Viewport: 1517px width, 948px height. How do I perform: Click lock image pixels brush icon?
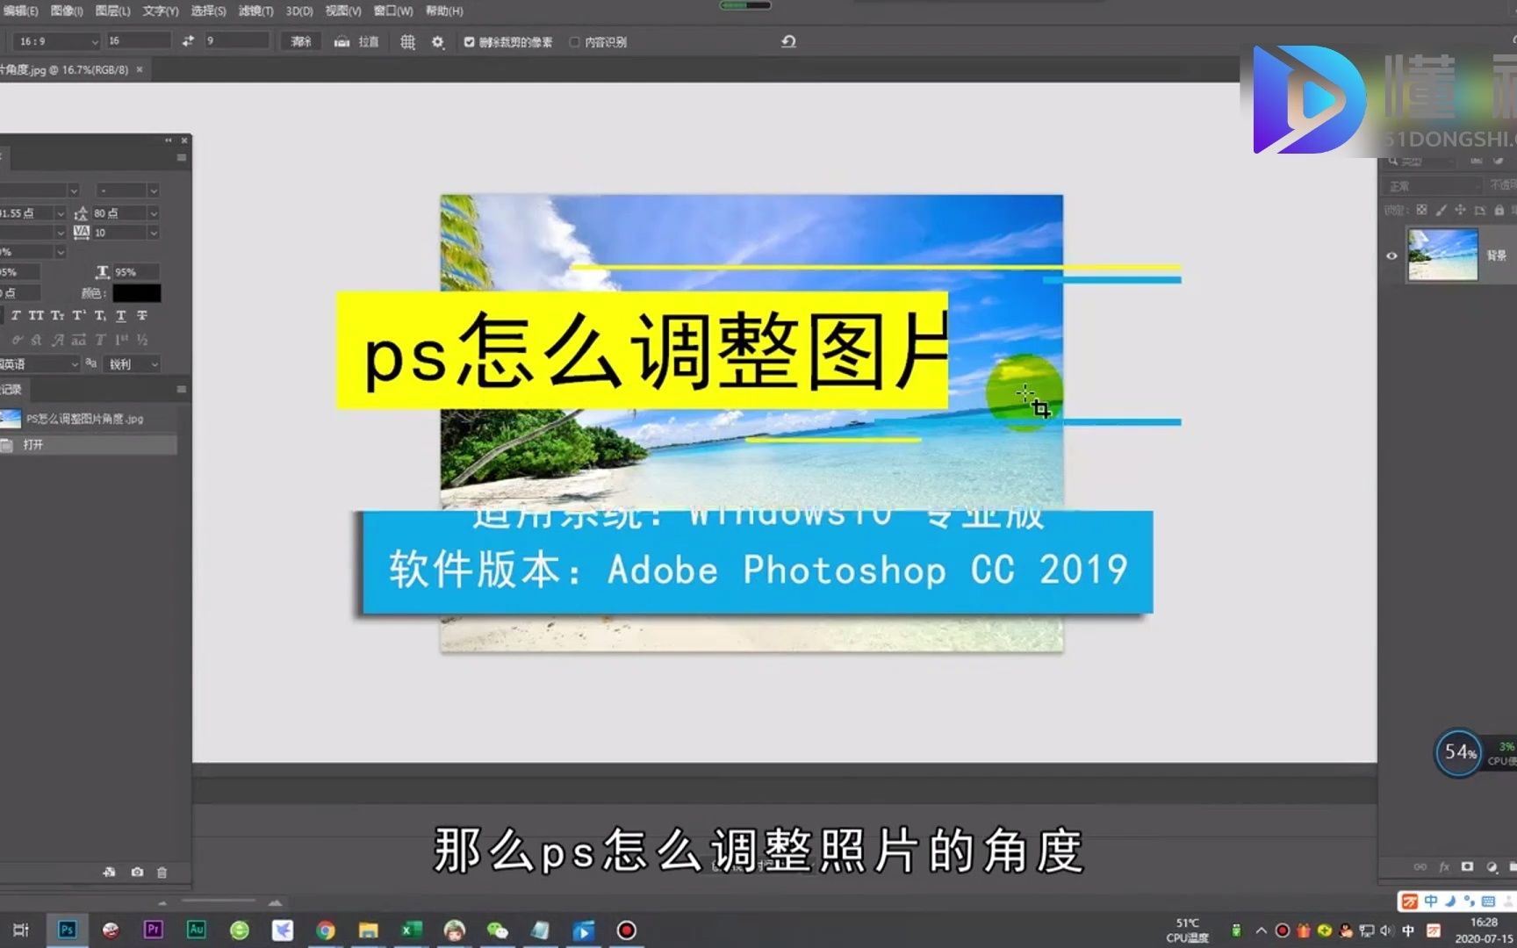1441,210
